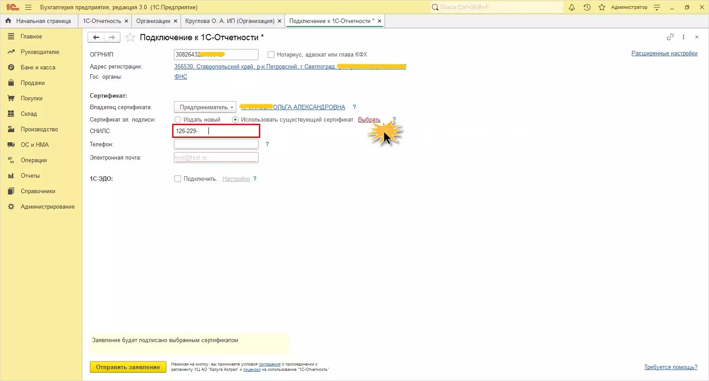Open help next to 1С-ЭДО Настройки
Screen dimensions: 709x381
click(254, 179)
